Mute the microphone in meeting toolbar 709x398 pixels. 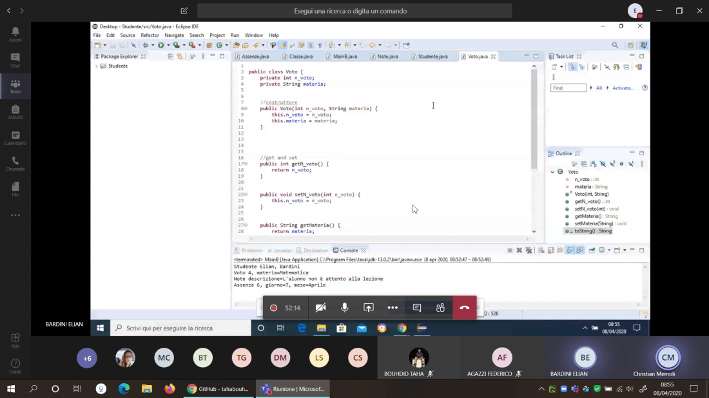coord(345,308)
